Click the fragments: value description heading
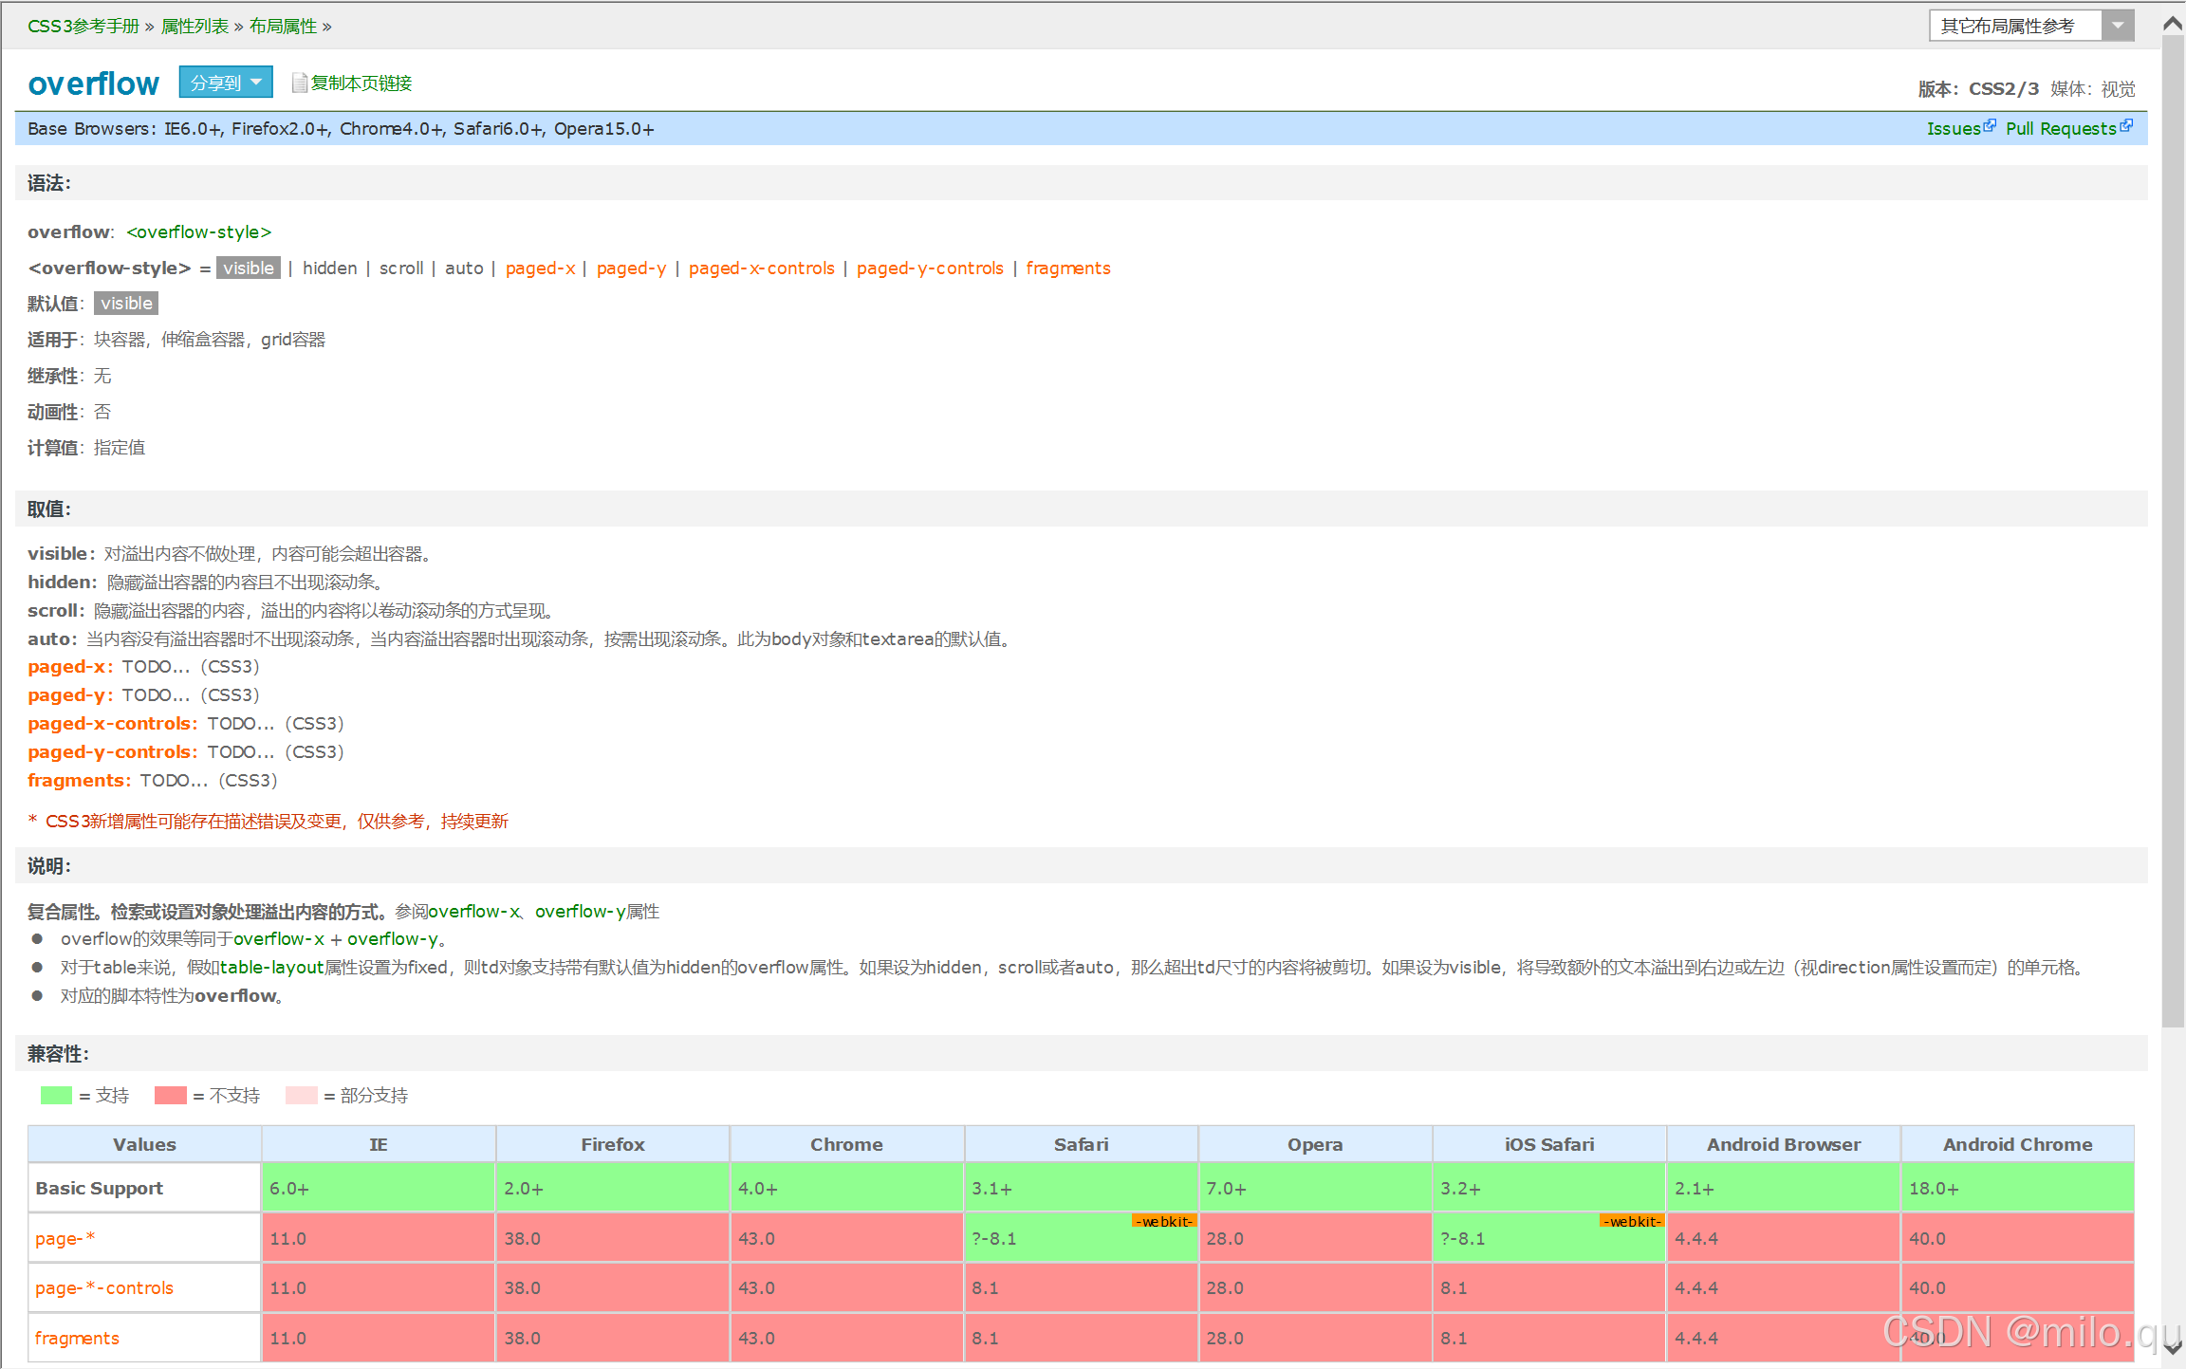The image size is (2186, 1369). coord(80,781)
